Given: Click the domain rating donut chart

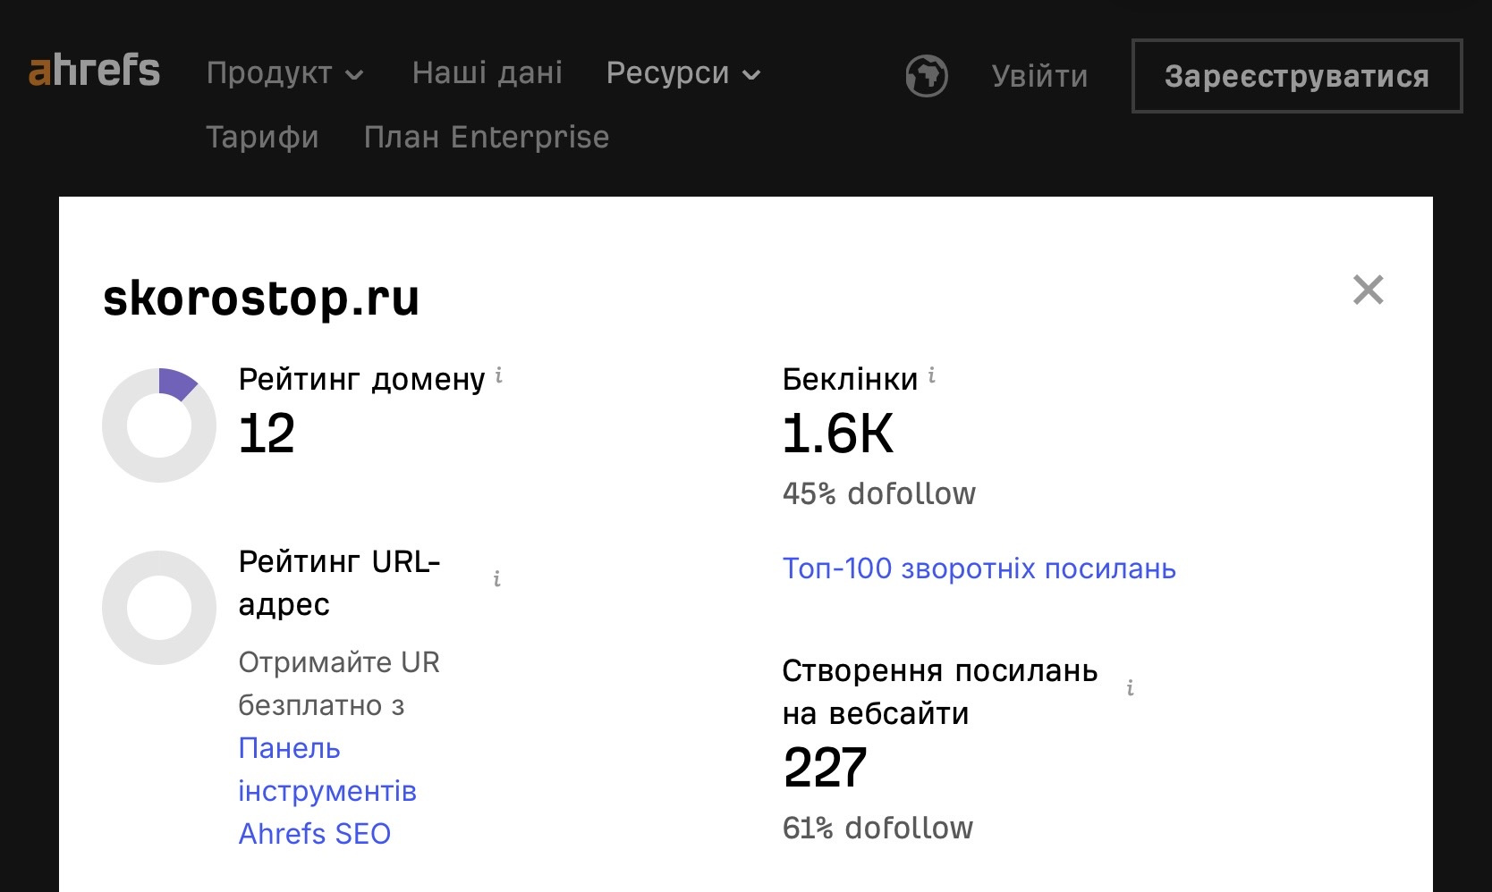Looking at the screenshot, I should 159,425.
